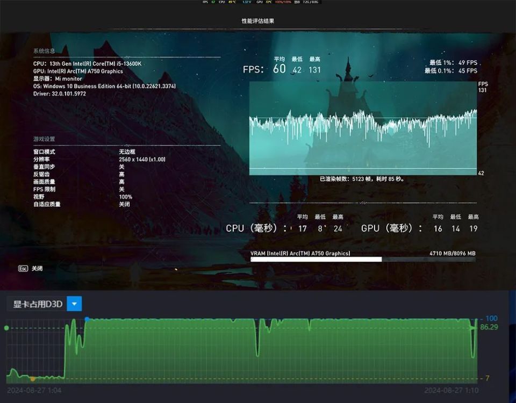Click the minimum FPS value 42 beside the average

click(297, 70)
